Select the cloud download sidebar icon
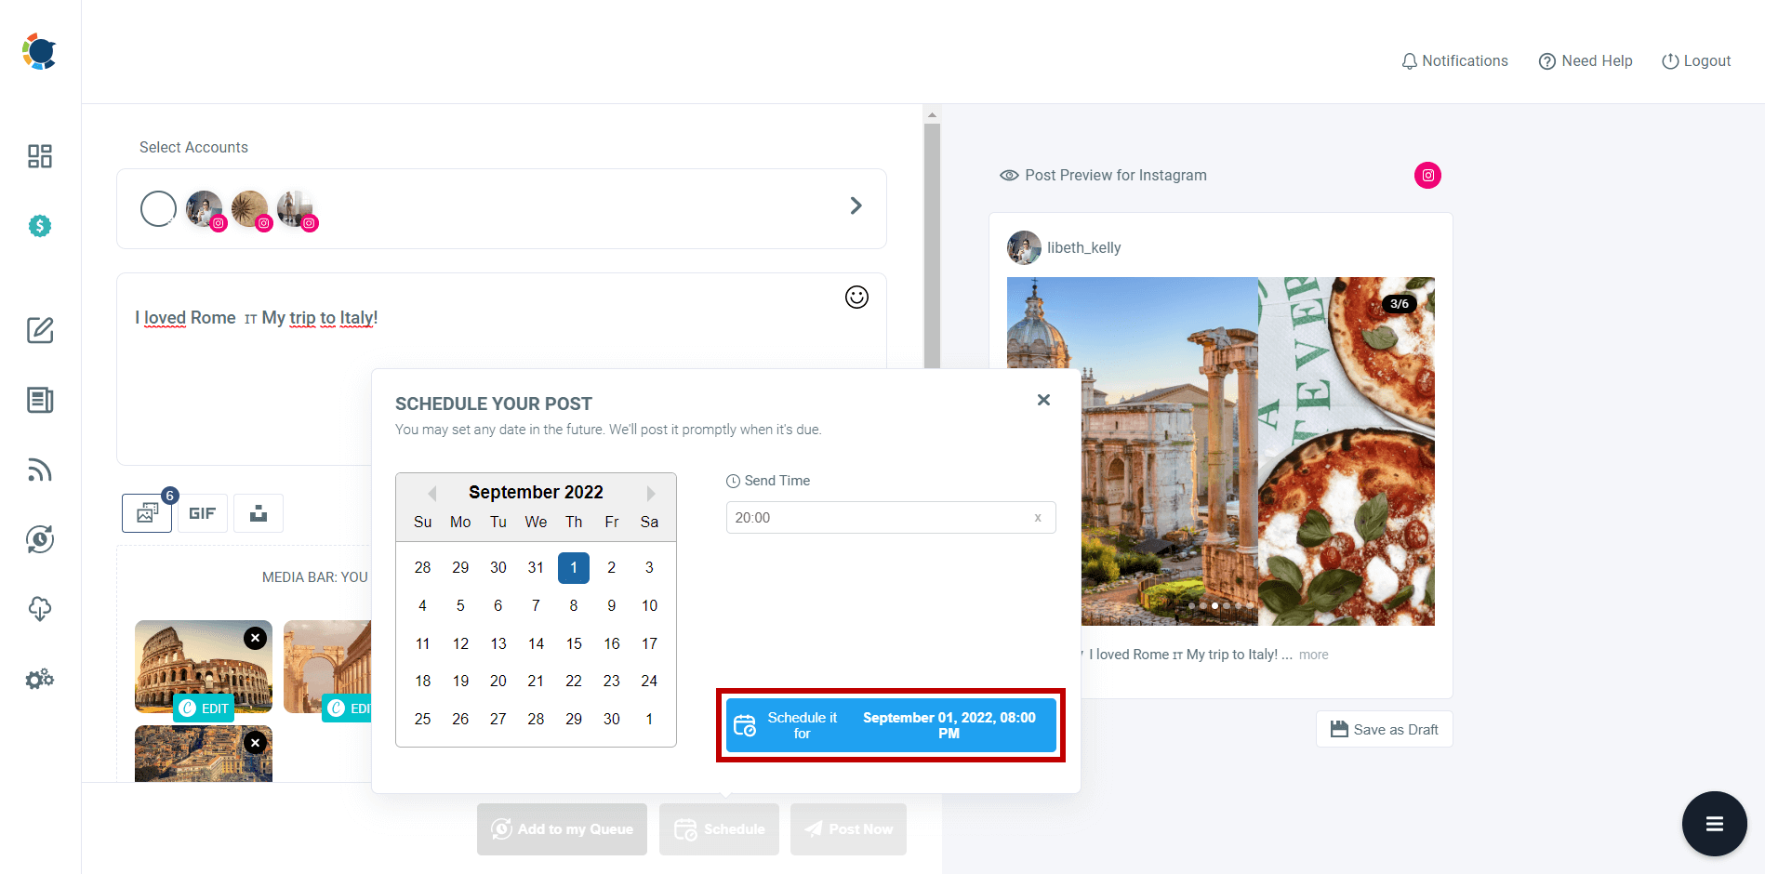Image resolution: width=1765 pixels, height=874 pixels. pos(39,609)
